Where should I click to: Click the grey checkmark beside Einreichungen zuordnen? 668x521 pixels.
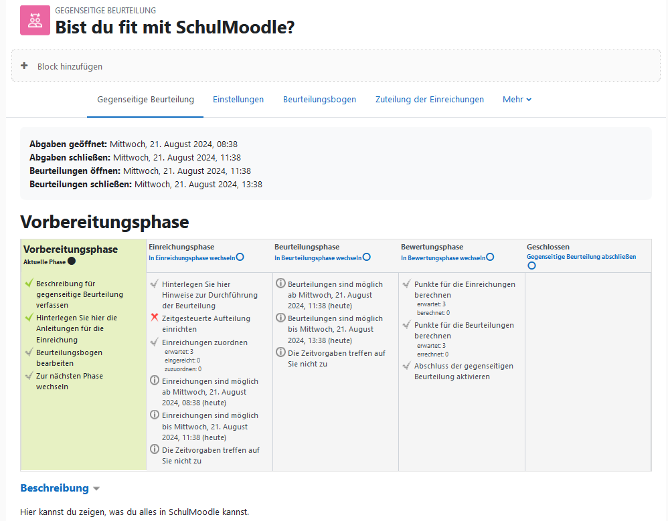pos(155,342)
